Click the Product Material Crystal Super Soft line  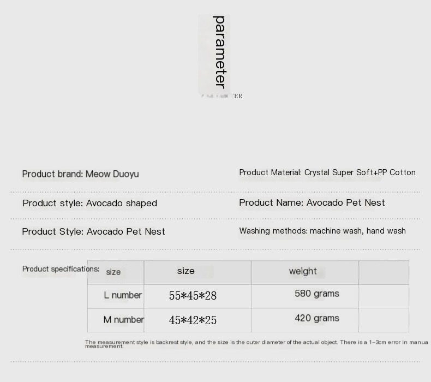[x=327, y=172]
